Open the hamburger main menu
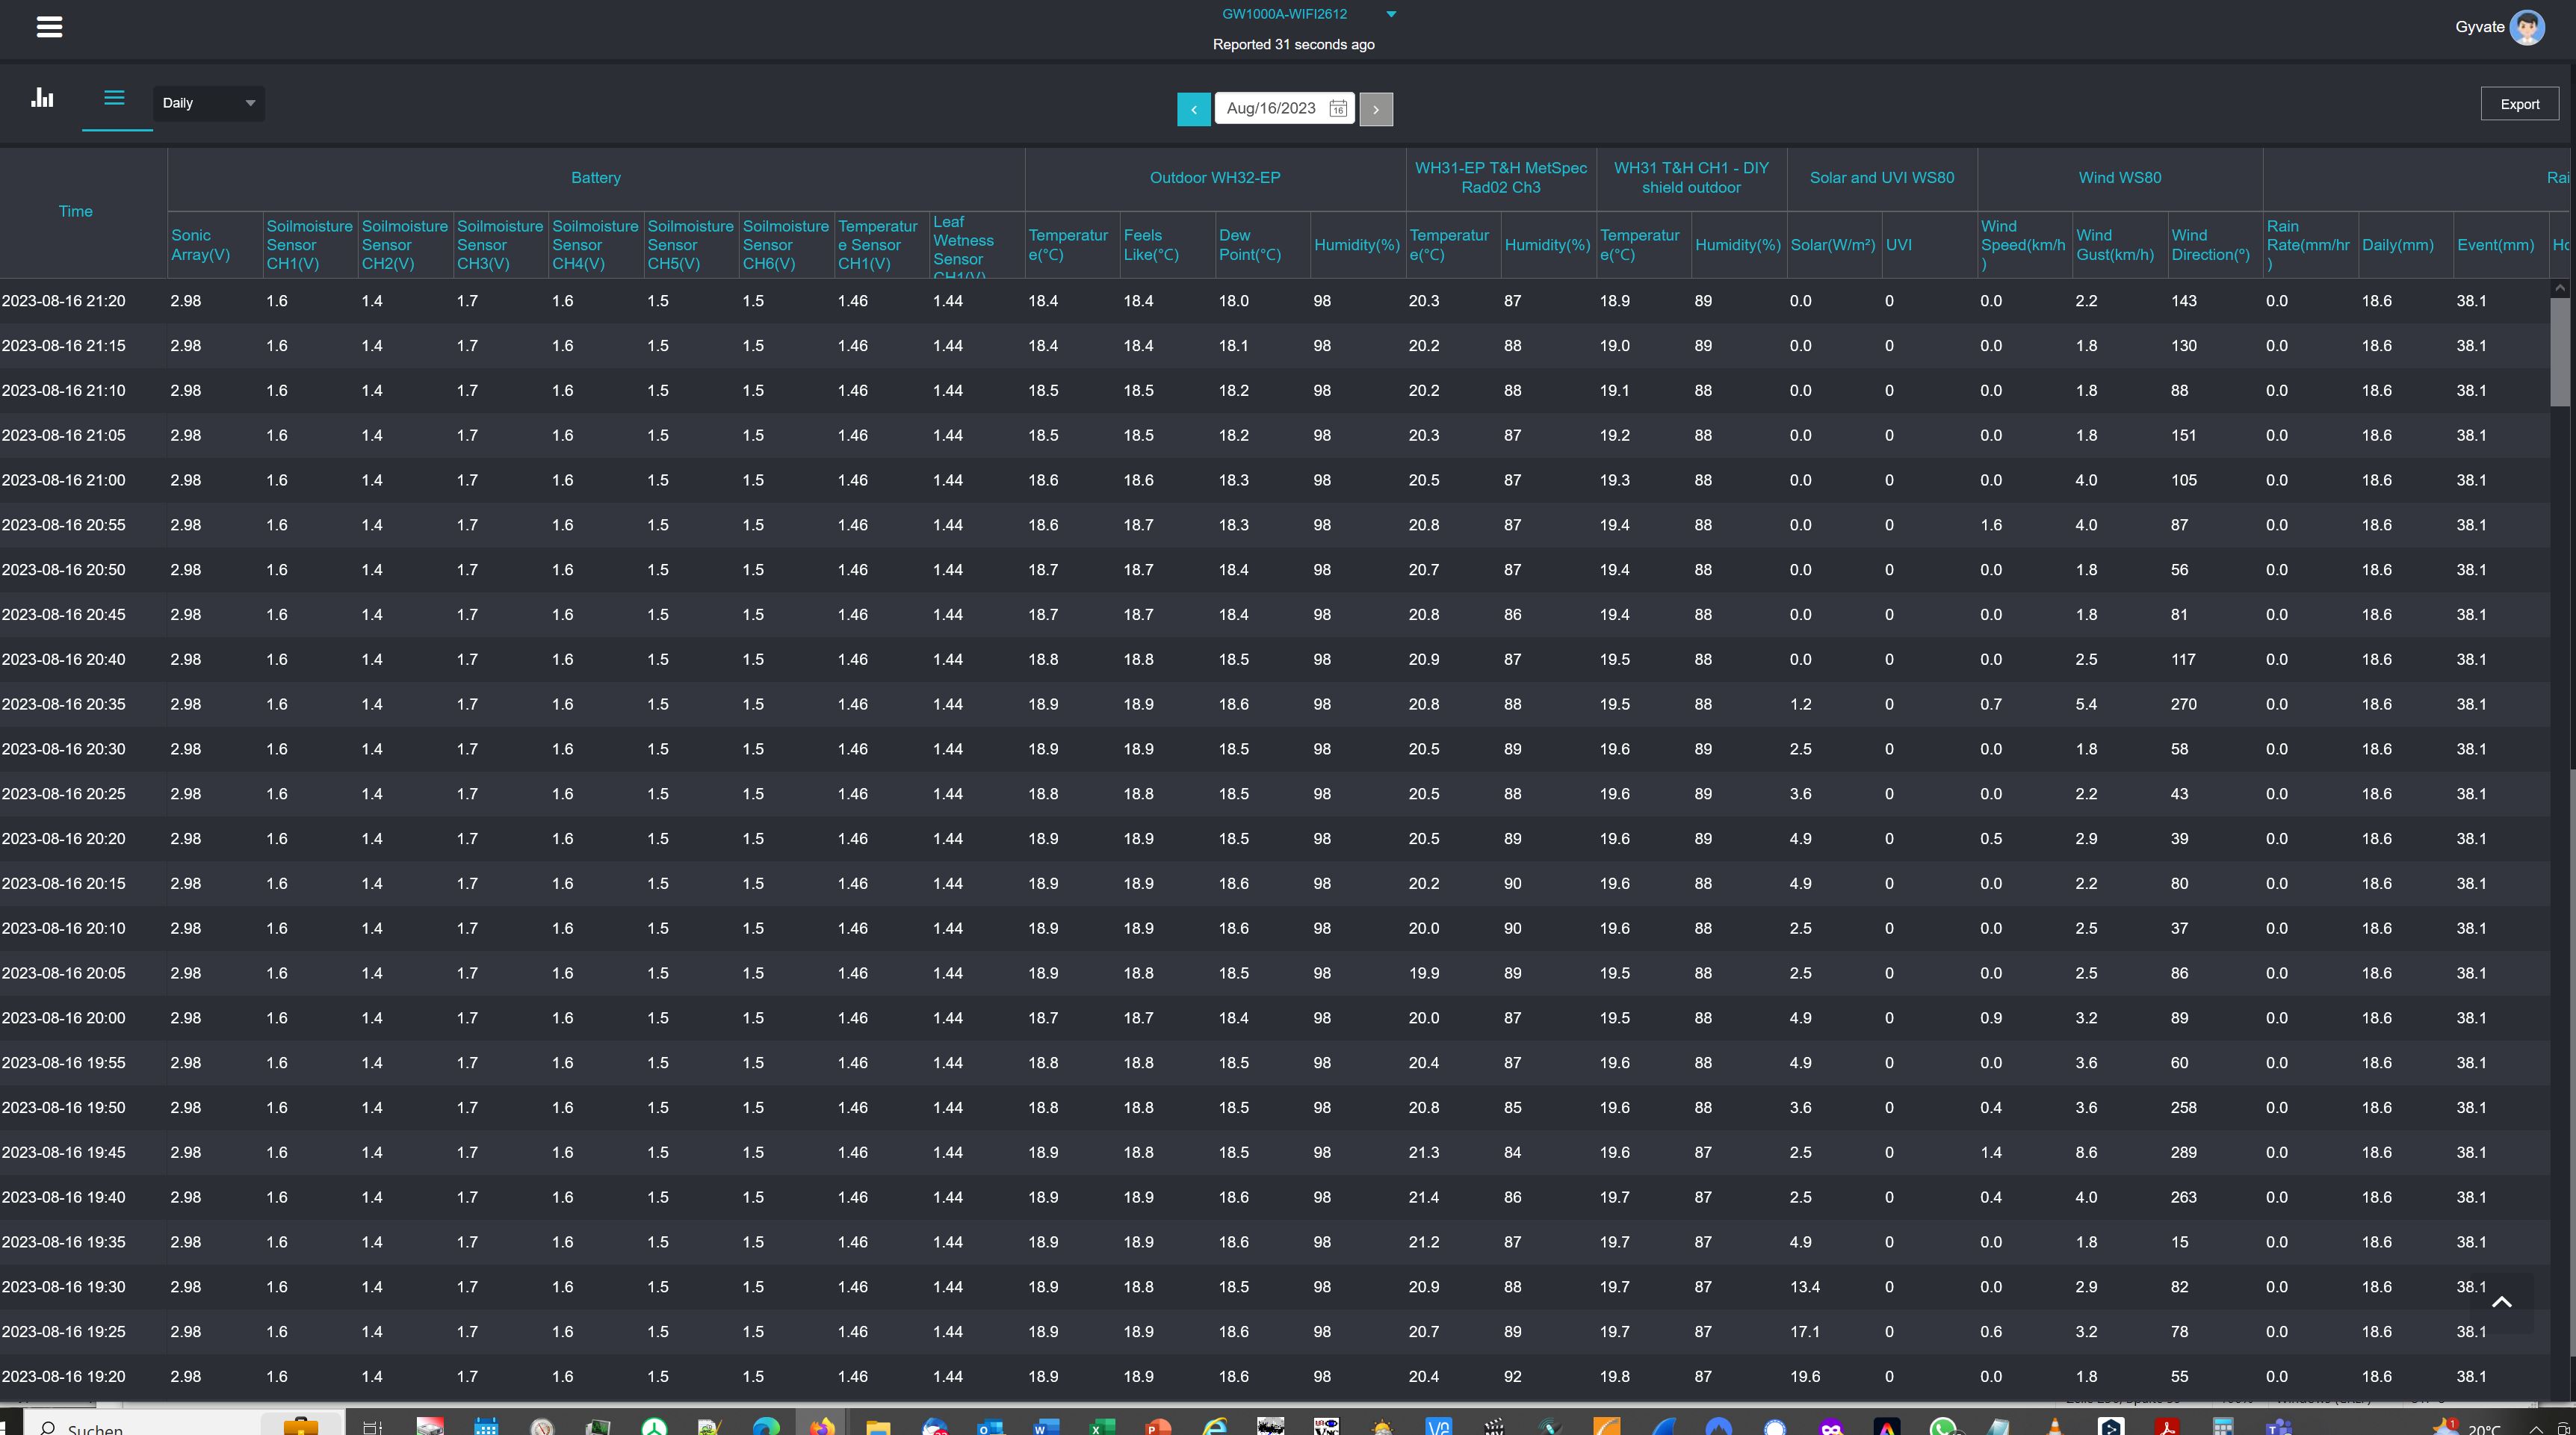Screen dimensions: 2576x1435 (x=49, y=27)
